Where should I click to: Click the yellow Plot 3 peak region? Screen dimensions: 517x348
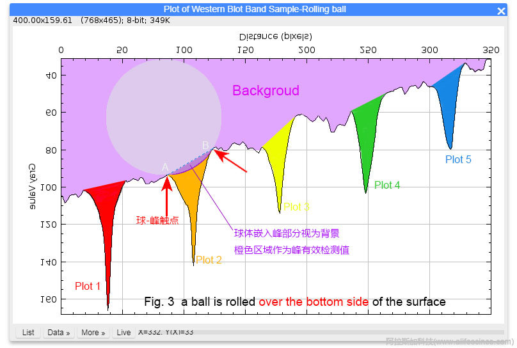click(x=278, y=154)
